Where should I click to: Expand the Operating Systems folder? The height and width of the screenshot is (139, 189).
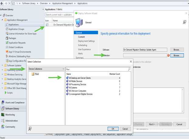[x=2, y=70]
